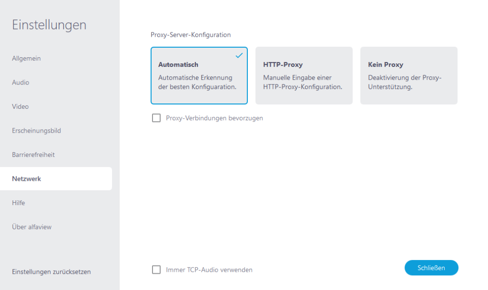Open the Hilfe section
Image resolution: width=488 pixels, height=290 pixels.
[19, 203]
